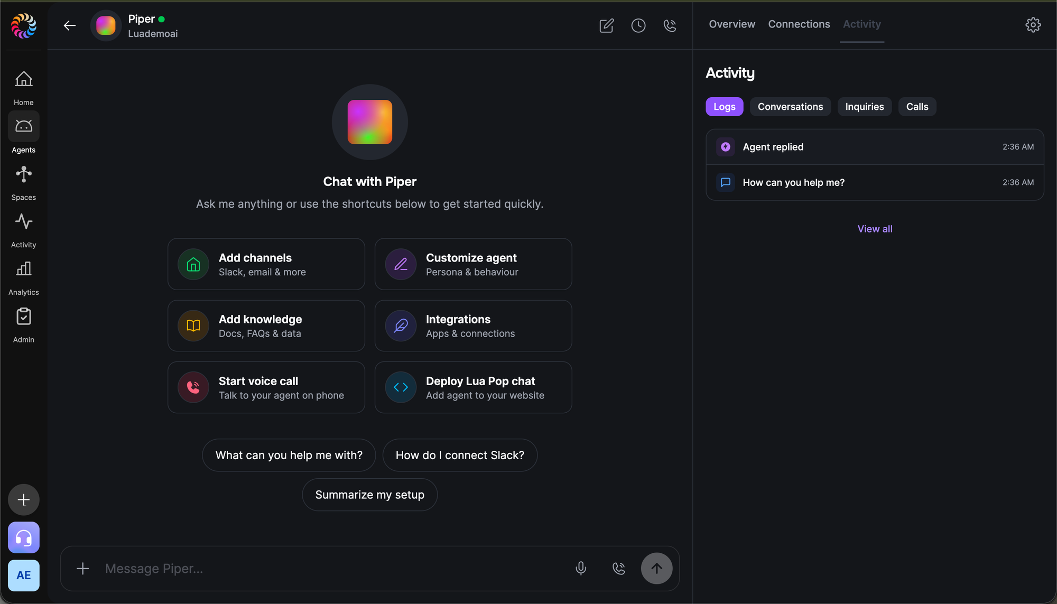This screenshot has width=1057, height=604.
Task: Click the microphone icon
Action: click(581, 569)
